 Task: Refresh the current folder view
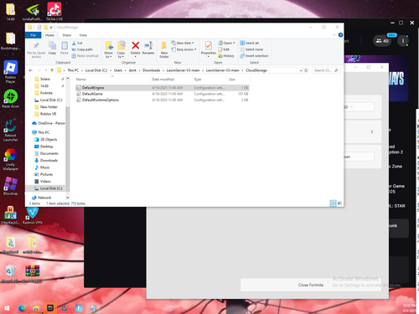(x=306, y=70)
